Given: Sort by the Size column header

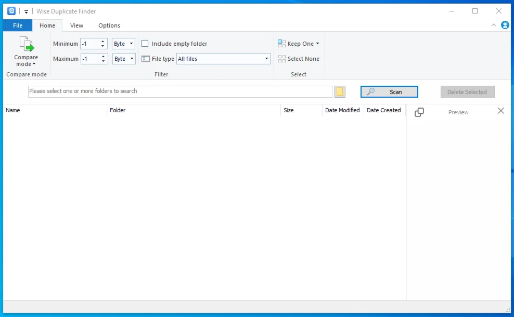Looking at the screenshot, I should pyautogui.click(x=301, y=110).
